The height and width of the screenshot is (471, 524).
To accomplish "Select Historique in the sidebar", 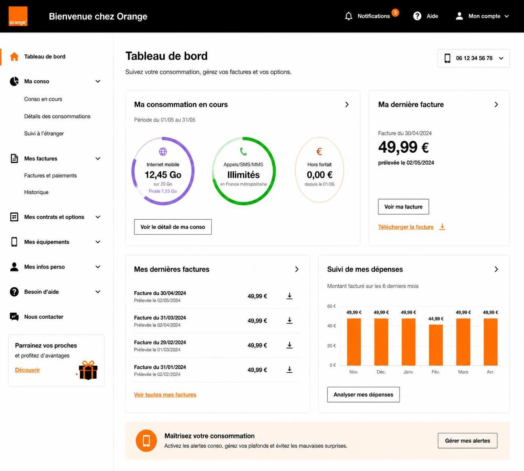I will coord(36,192).
